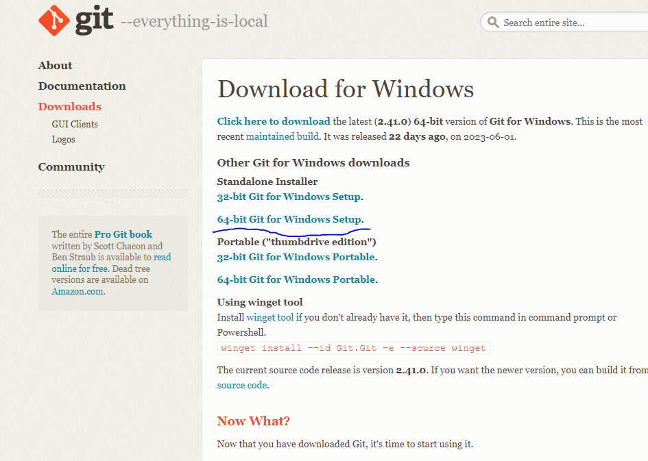Follow the 'Click here to download' link
The width and height of the screenshot is (648, 461).
274,121
